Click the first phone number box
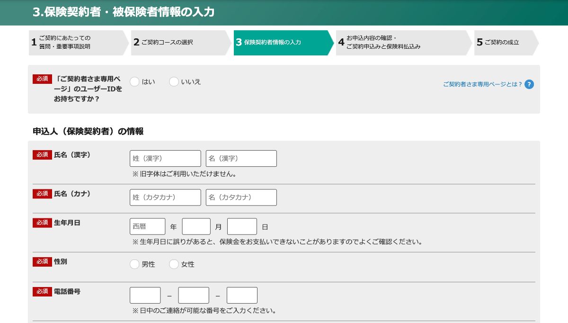Screen dimensions: 568x323 (x=145, y=296)
